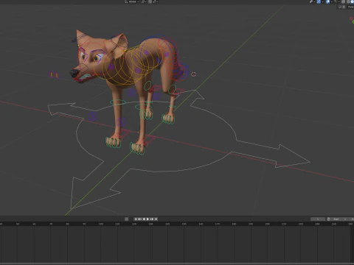Play the animation forward
This screenshot has height=265, width=354.
[147, 219]
